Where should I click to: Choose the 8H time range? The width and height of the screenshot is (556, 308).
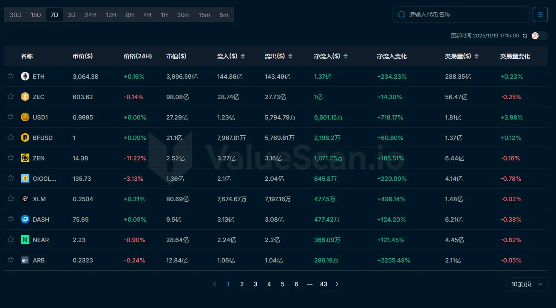tap(130, 14)
